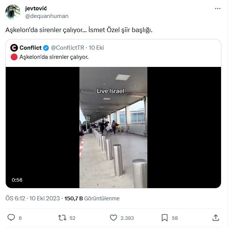Click jevtović profile avatar
Image resolution: width=234 pixels, height=229 pixels.
[13, 12]
